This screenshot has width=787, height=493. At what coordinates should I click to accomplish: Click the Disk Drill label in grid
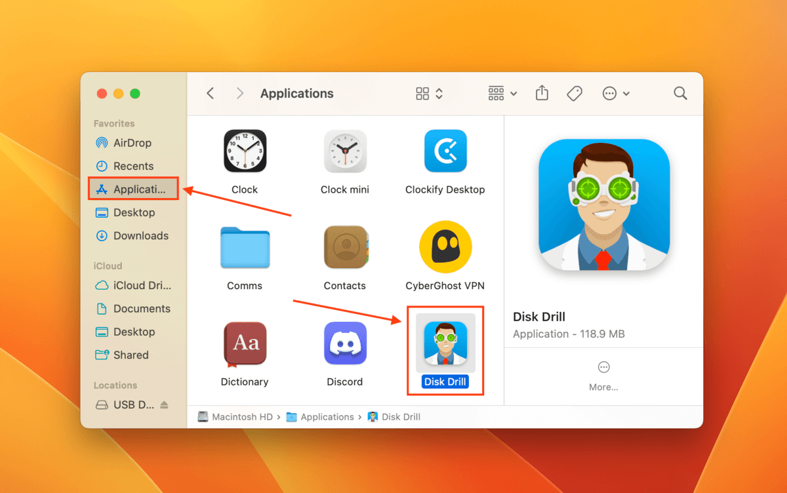pyautogui.click(x=445, y=382)
